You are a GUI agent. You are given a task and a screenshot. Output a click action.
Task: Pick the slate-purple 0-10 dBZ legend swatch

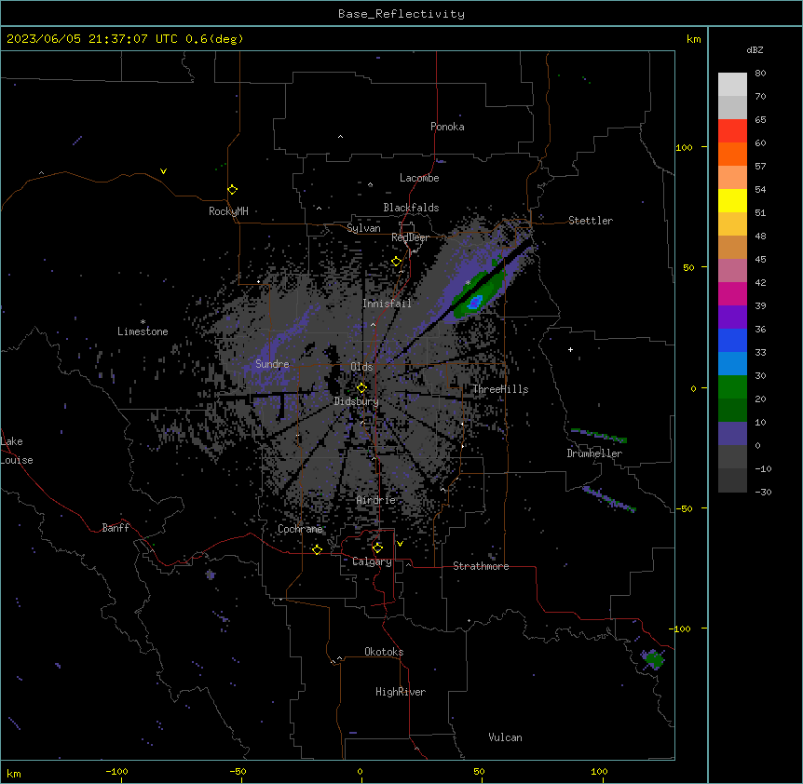click(732, 434)
